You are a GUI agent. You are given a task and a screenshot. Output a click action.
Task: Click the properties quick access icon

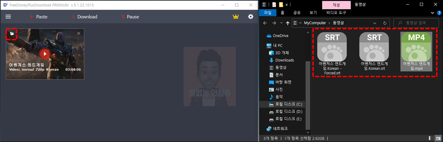coord(274,4)
